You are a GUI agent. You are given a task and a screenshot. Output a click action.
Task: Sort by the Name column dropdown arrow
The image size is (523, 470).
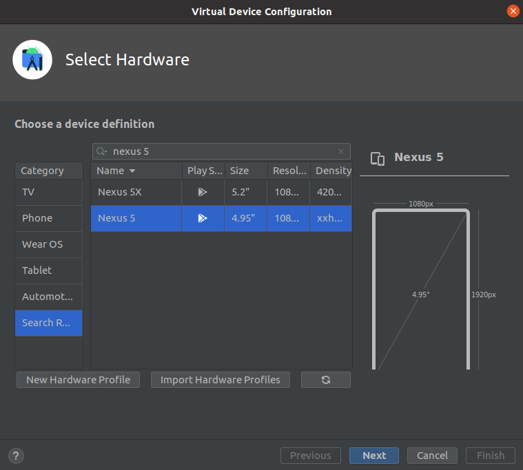pos(132,171)
